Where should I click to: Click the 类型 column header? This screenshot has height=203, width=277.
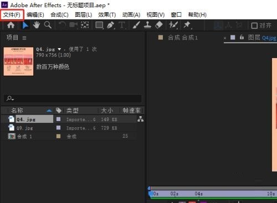[x=73, y=111]
